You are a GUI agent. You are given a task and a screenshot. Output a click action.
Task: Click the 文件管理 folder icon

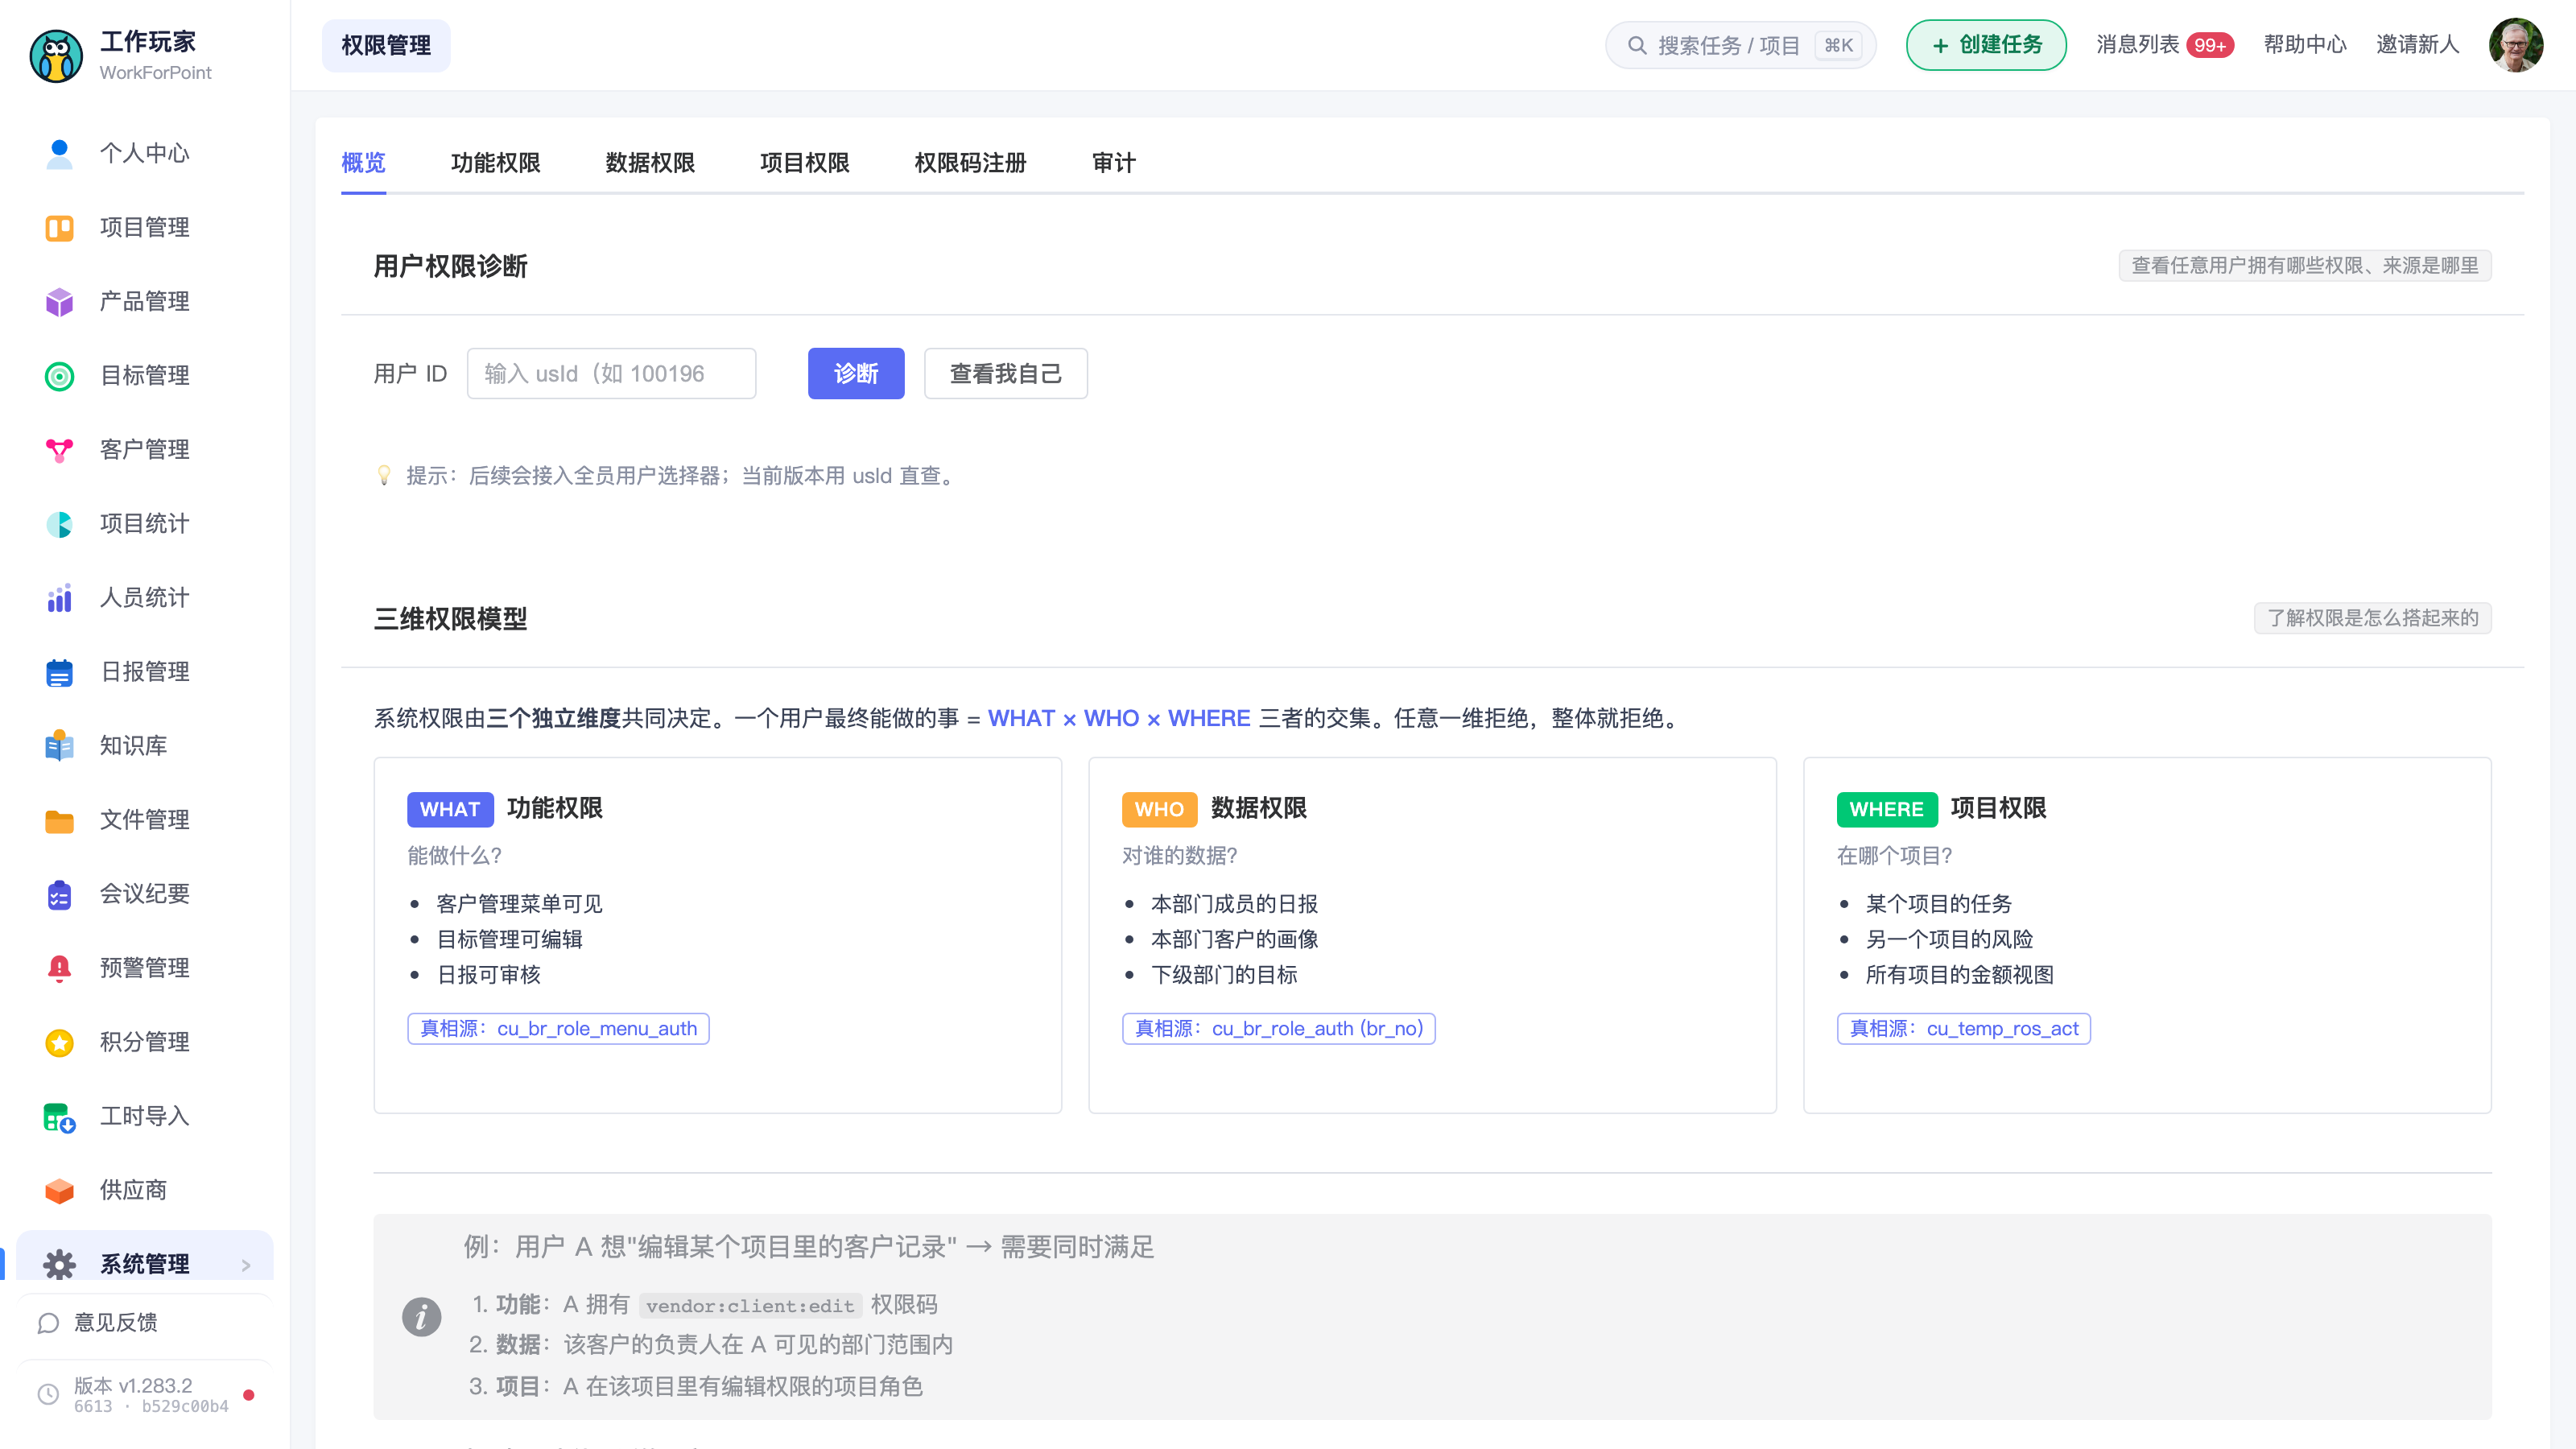click(x=59, y=820)
